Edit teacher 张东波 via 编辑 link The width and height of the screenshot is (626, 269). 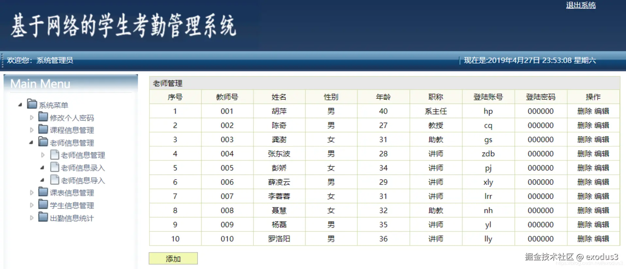[x=602, y=154]
